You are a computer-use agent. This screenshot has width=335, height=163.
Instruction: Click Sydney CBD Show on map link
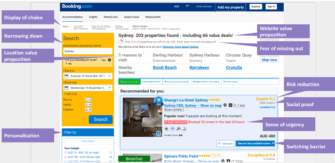click(193, 105)
